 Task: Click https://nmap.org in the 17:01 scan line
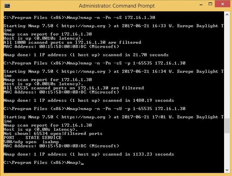(83, 117)
